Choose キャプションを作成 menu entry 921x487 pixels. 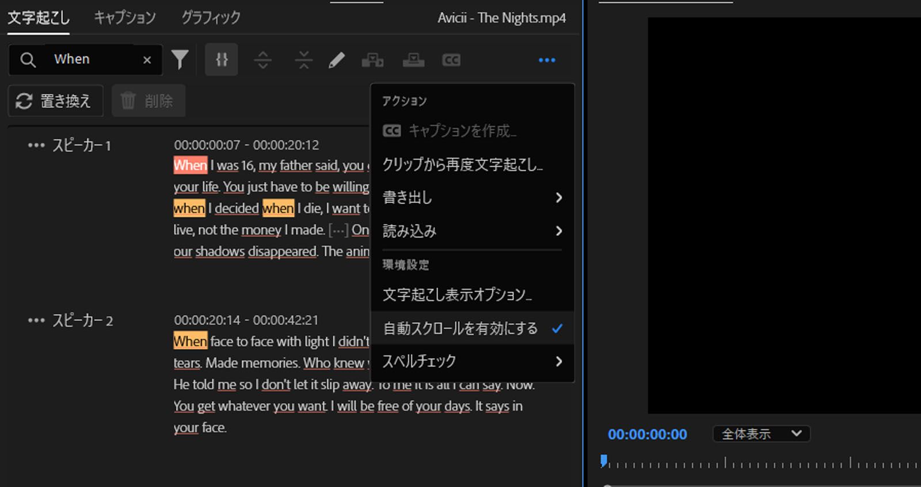pos(472,131)
